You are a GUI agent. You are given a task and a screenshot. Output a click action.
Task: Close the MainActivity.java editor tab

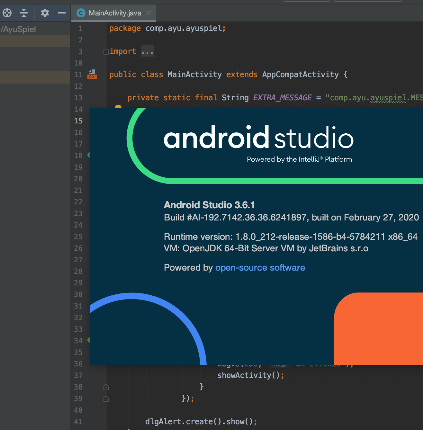coord(148,13)
